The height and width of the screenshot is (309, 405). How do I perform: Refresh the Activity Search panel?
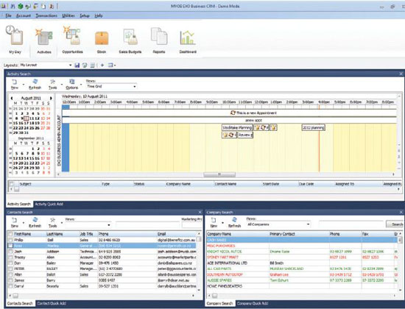point(35,85)
